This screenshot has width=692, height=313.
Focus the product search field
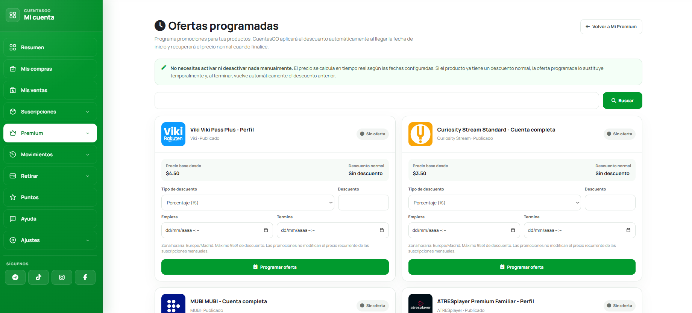pos(376,101)
